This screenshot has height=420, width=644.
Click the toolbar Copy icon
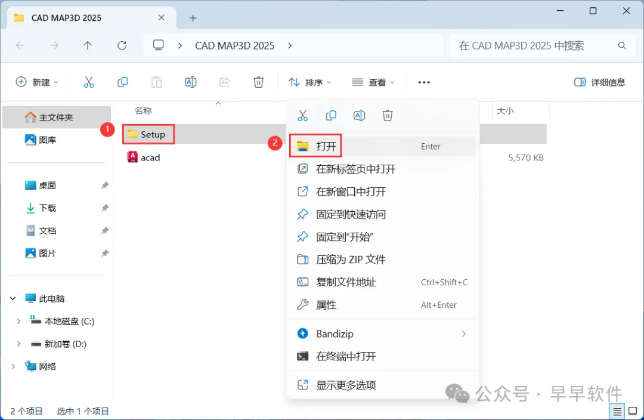click(x=122, y=82)
